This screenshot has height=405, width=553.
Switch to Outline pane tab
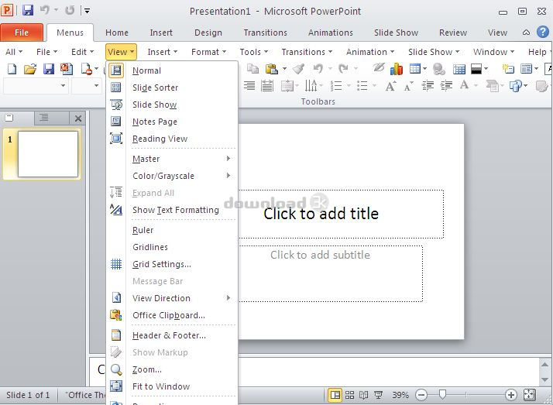(44, 118)
